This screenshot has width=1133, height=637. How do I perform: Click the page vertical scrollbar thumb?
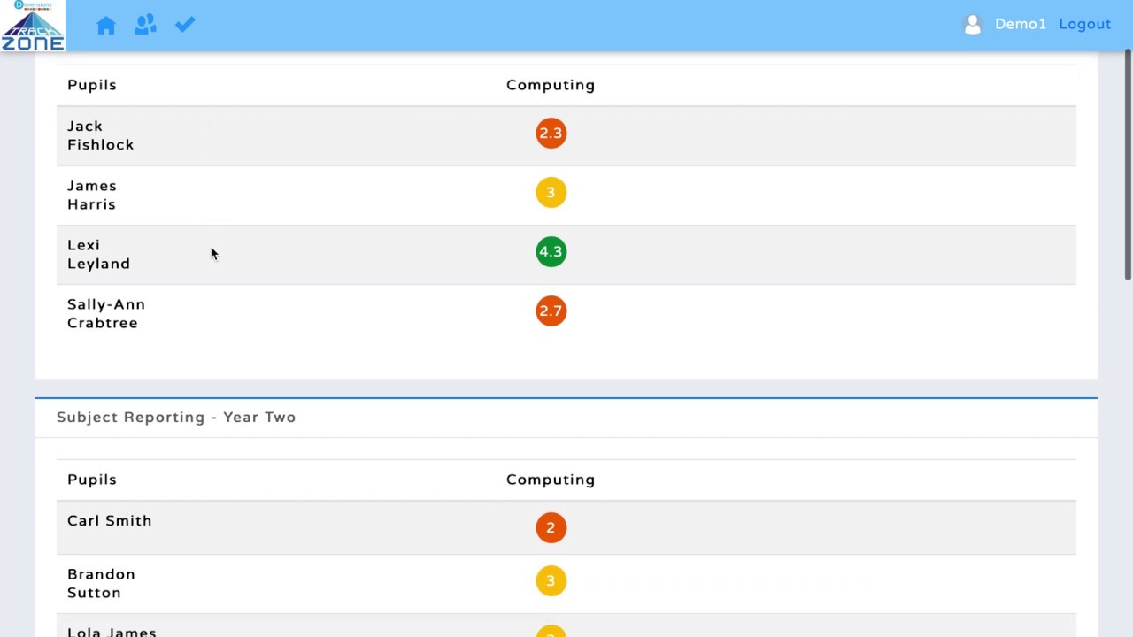(1128, 165)
